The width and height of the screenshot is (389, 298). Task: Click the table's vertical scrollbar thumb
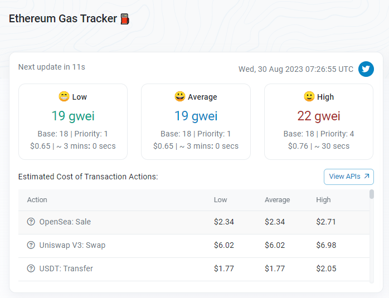click(371, 194)
